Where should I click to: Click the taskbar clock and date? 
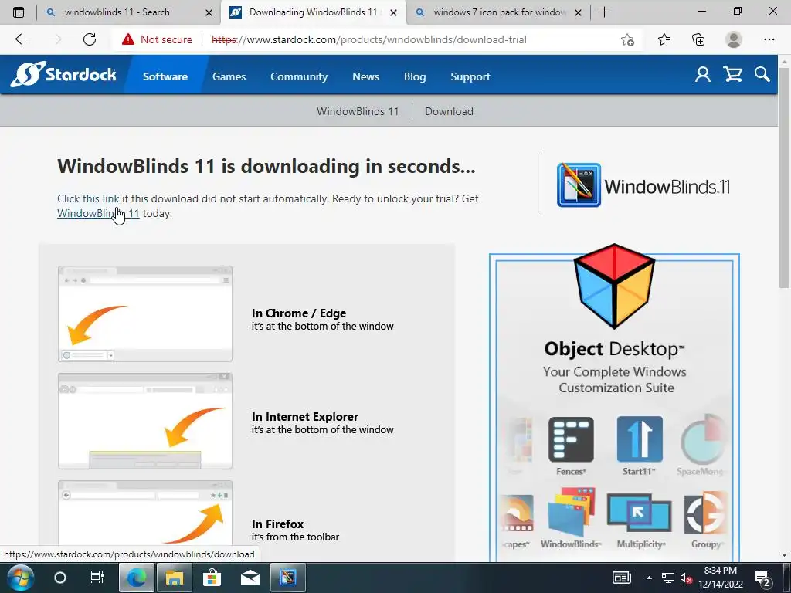pyautogui.click(x=721, y=578)
